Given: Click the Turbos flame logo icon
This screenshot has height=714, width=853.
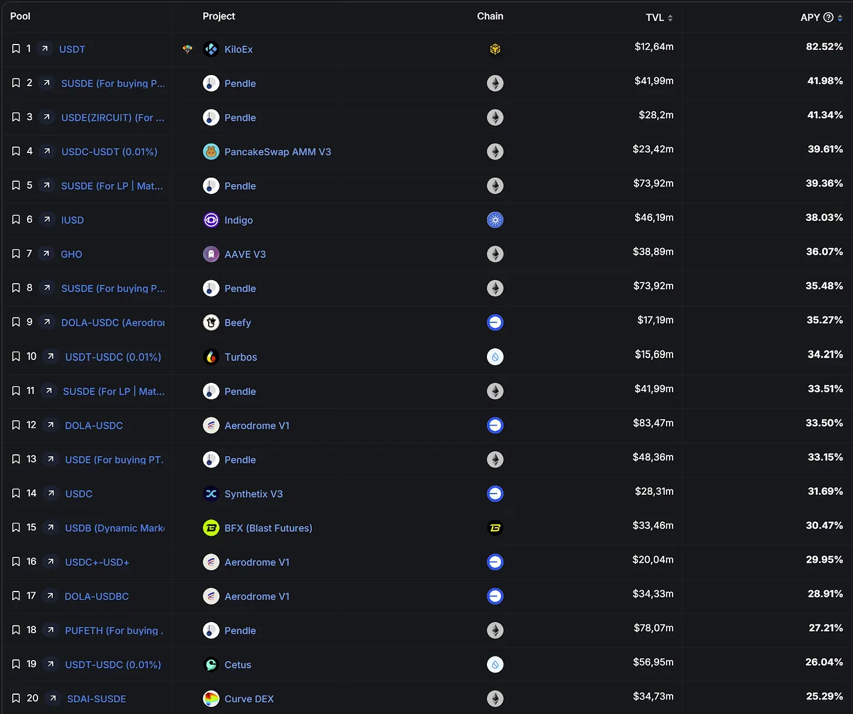Looking at the screenshot, I should pos(211,356).
